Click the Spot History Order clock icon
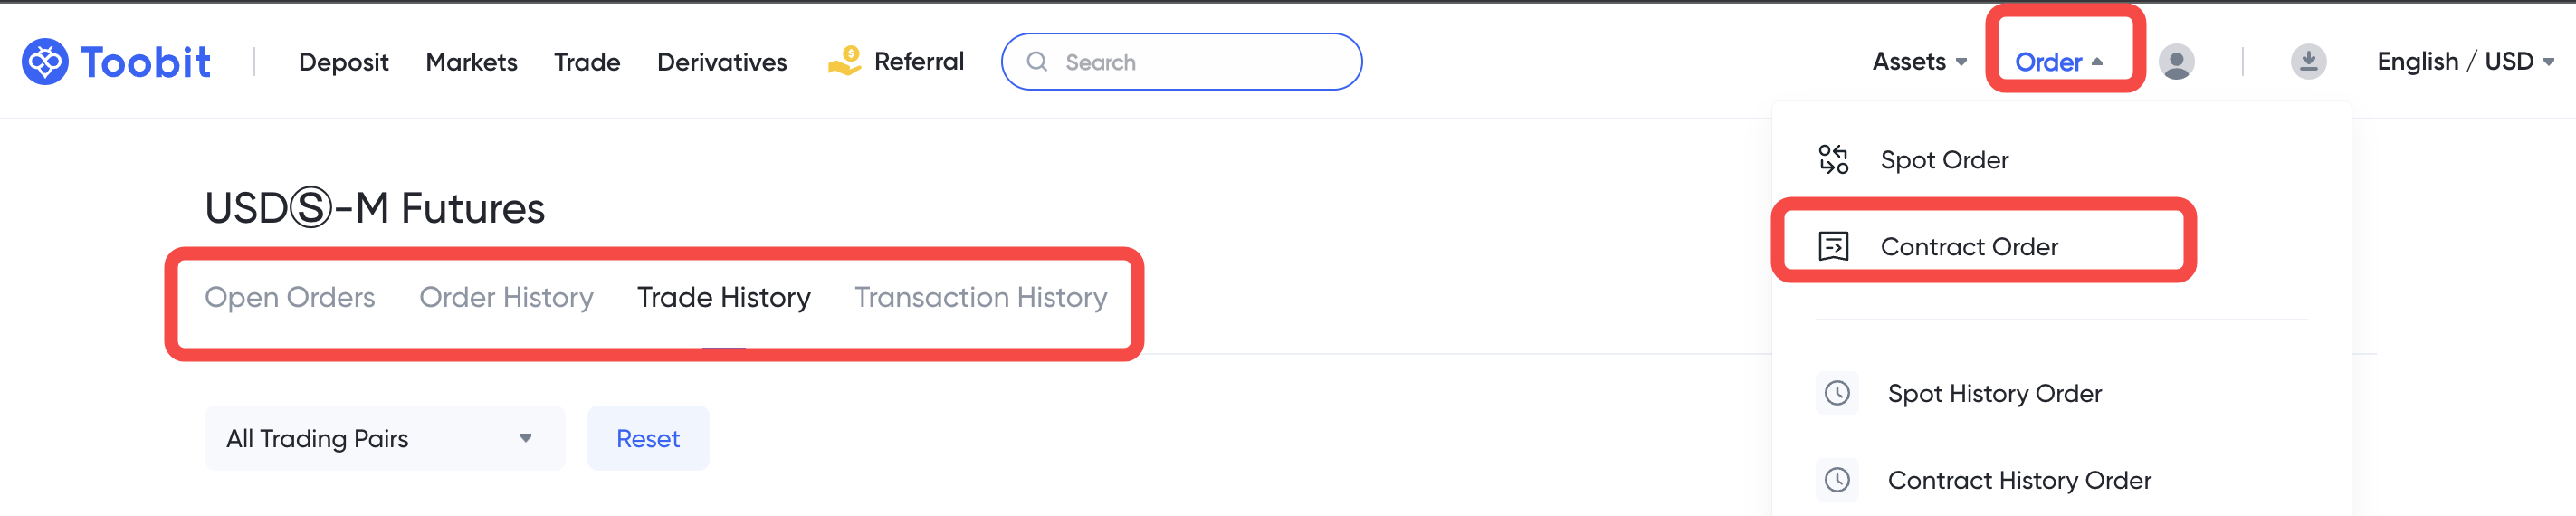Screen dimensions: 2576x516 click(x=1837, y=393)
